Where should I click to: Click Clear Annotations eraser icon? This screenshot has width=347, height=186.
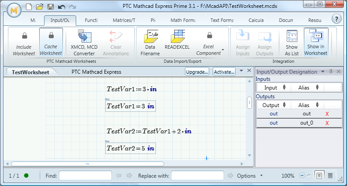click(116, 36)
